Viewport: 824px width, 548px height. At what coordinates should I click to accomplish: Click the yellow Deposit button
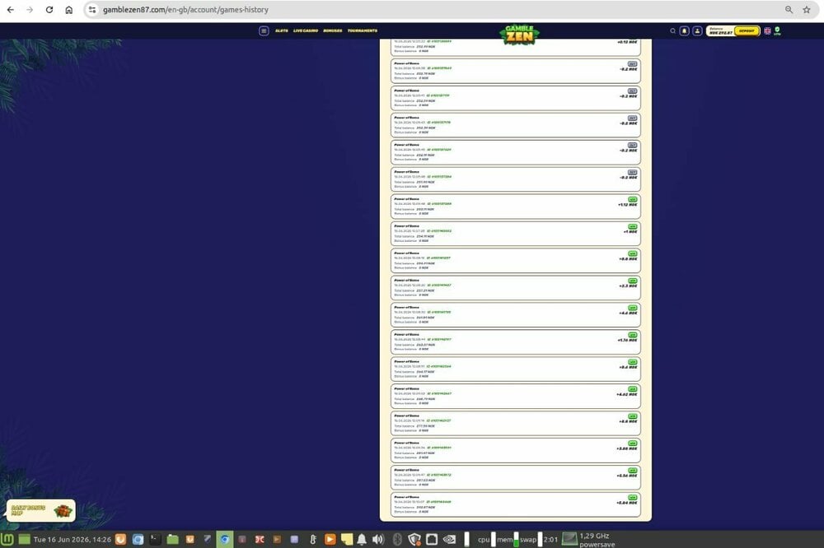tap(747, 31)
